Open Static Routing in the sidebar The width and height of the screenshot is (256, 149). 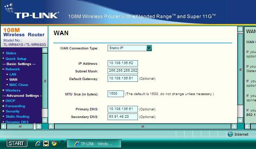click(17, 117)
